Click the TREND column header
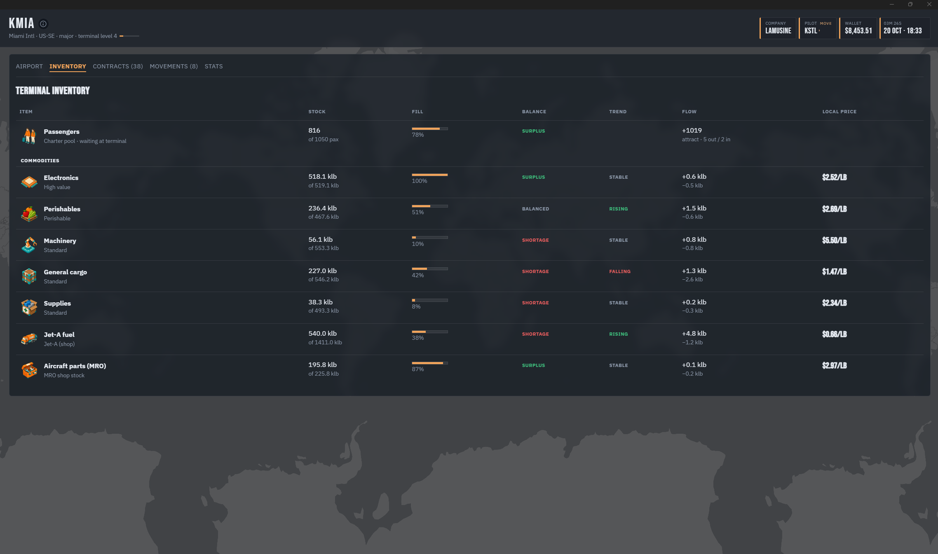The width and height of the screenshot is (938, 554). click(x=617, y=112)
